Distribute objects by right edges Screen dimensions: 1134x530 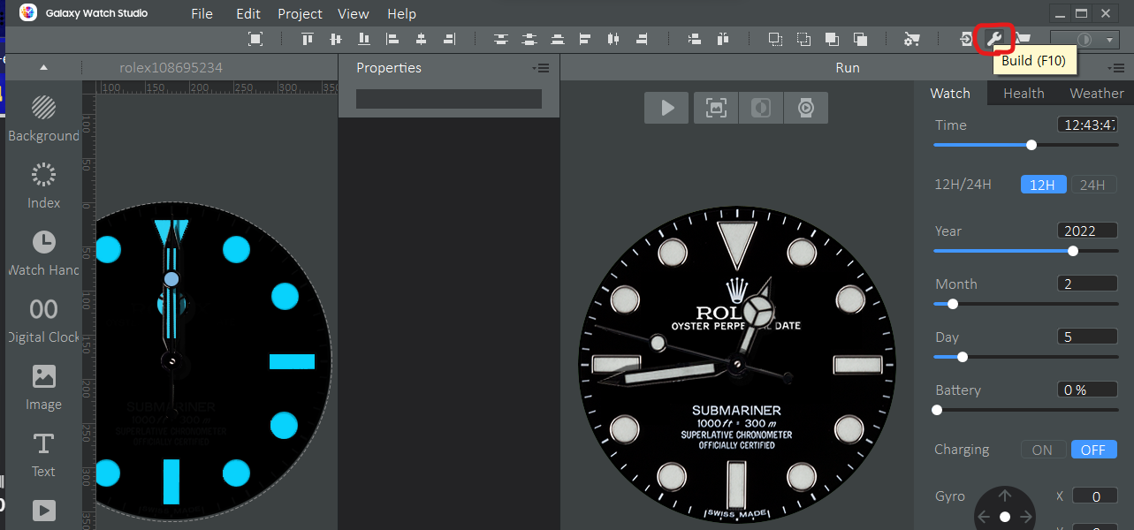[x=642, y=39]
